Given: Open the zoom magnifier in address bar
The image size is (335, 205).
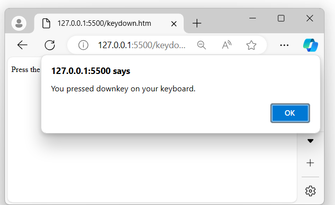Looking at the screenshot, I should (202, 45).
